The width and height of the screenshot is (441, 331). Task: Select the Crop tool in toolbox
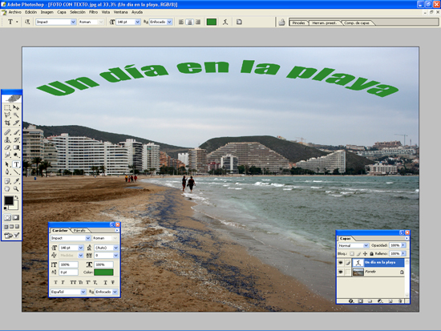7,123
